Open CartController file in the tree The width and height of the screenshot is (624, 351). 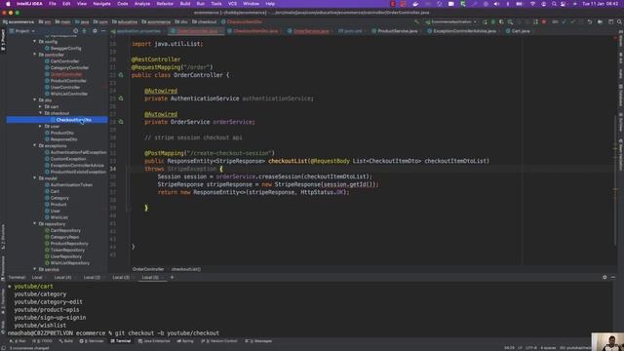(x=64, y=61)
